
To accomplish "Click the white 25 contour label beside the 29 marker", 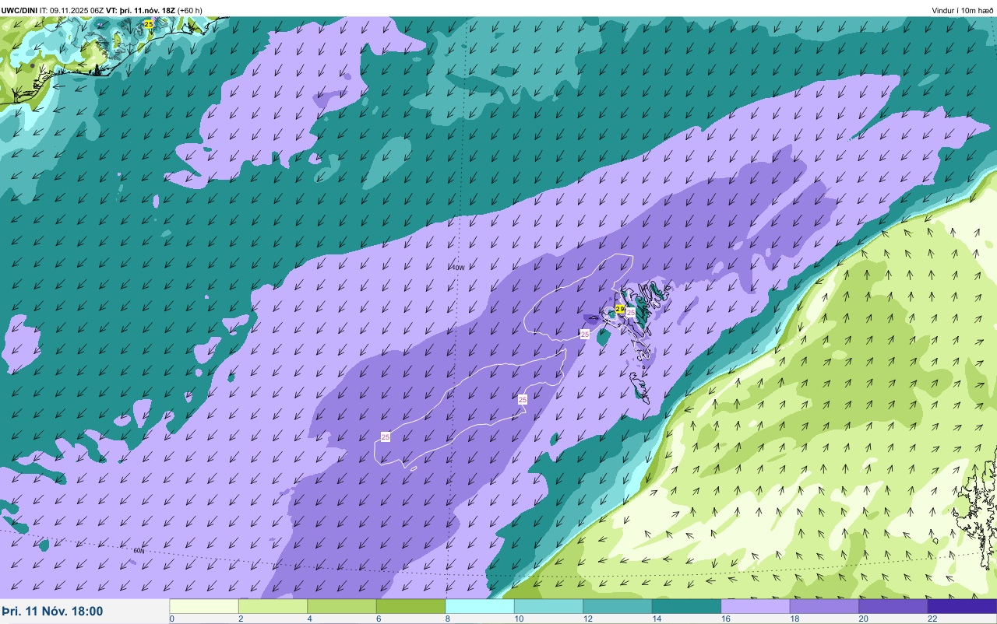I will click(630, 312).
